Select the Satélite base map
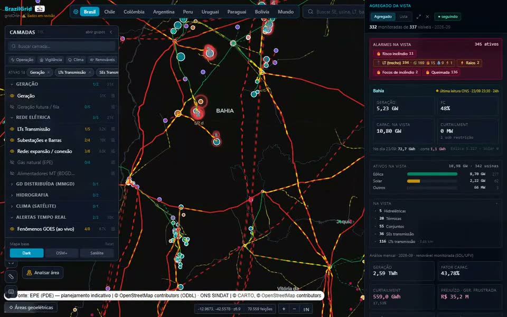The image size is (507, 317). click(97, 253)
